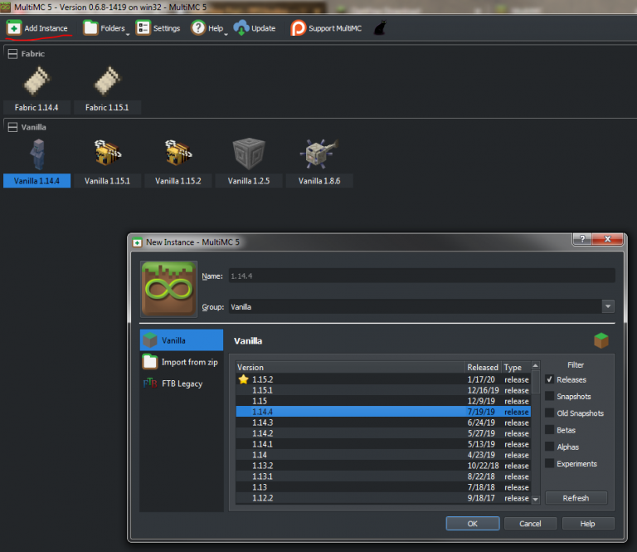Select version 1.14.4 row

click(383, 412)
